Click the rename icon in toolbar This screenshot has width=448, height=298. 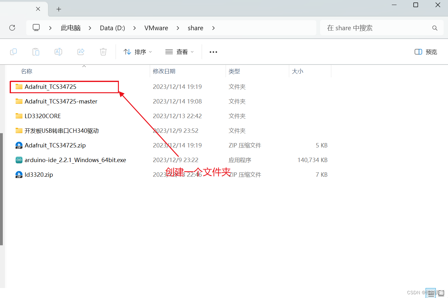tap(58, 52)
